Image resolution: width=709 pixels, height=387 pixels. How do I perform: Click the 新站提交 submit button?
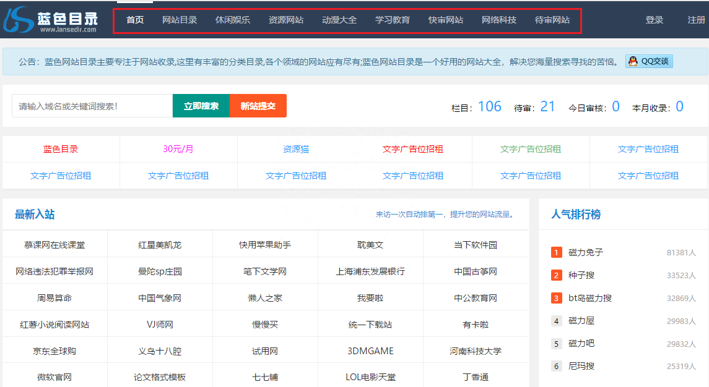(x=258, y=105)
